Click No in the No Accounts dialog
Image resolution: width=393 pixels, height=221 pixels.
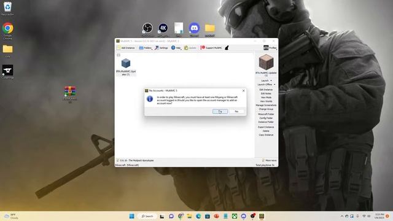(x=236, y=111)
